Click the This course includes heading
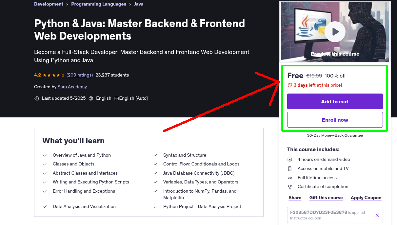This screenshot has height=225, width=397. (313, 149)
